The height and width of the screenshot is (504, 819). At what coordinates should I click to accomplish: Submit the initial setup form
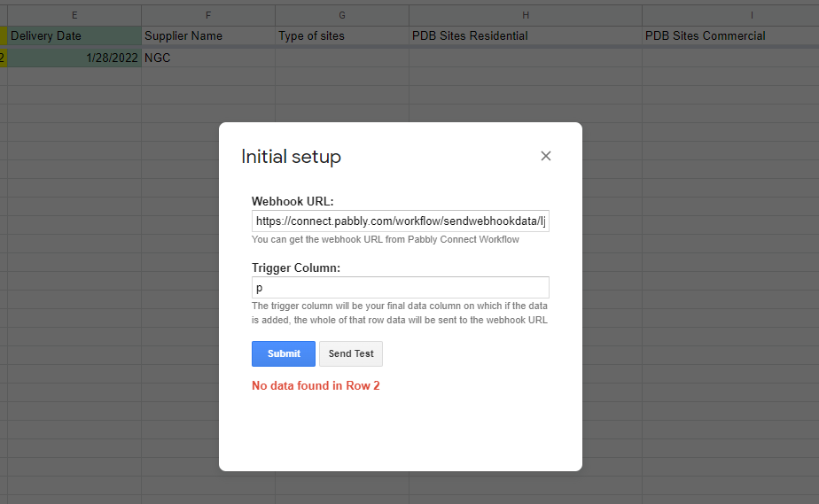(x=284, y=353)
